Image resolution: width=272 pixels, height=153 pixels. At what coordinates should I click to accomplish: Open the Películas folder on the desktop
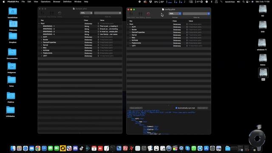13,25
